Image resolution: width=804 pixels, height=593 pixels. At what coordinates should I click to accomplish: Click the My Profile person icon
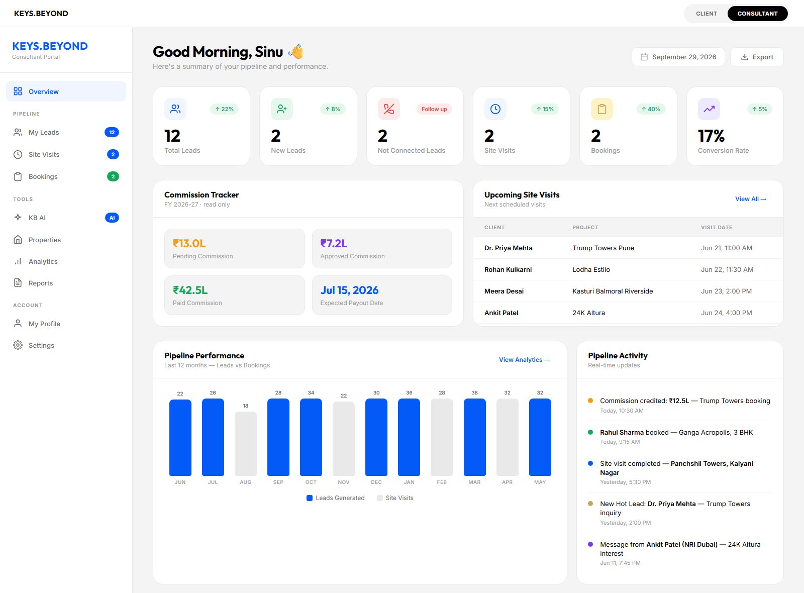(x=18, y=324)
